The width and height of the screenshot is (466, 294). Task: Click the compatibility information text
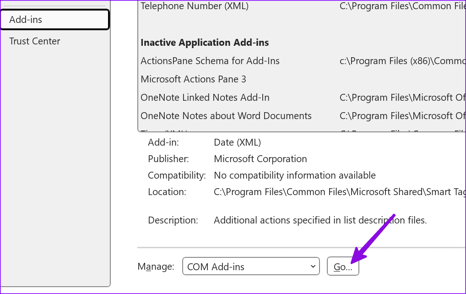coord(294,175)
